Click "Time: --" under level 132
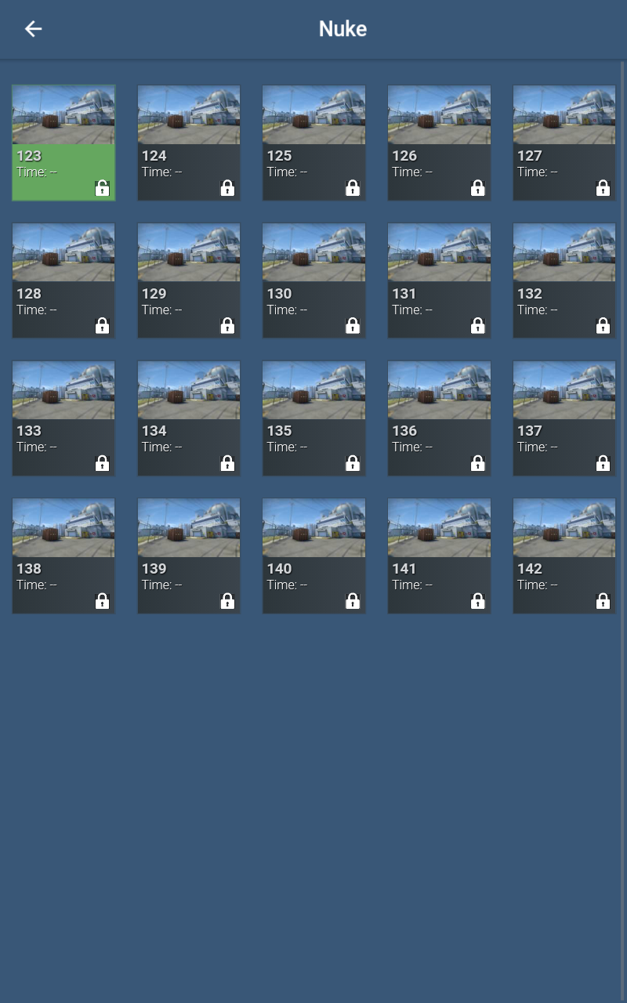Screen dimensions: 627x1003 tap(538, 310)
